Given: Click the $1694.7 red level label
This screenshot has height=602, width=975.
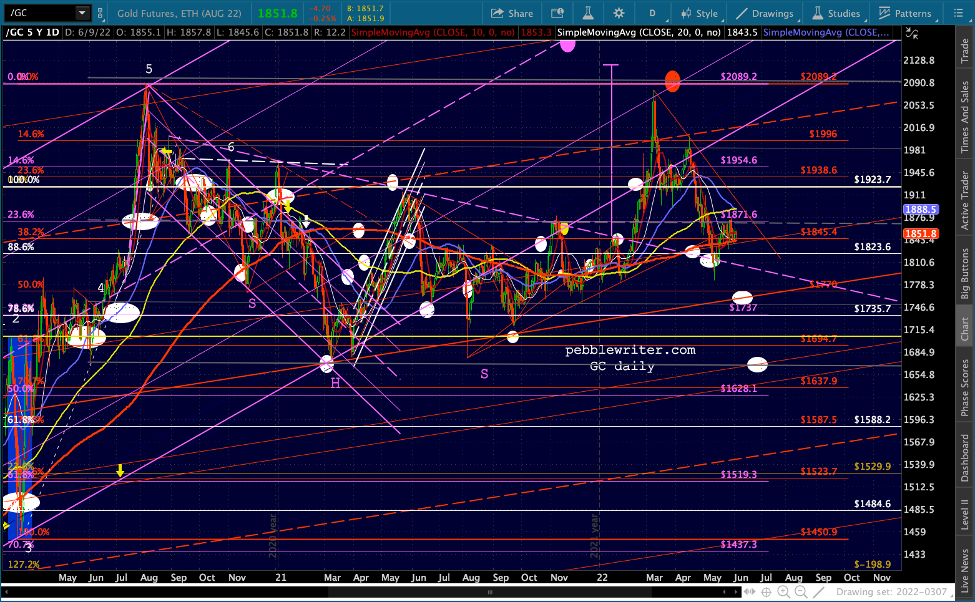Looking at the screenshot, I should pos(818,339).
